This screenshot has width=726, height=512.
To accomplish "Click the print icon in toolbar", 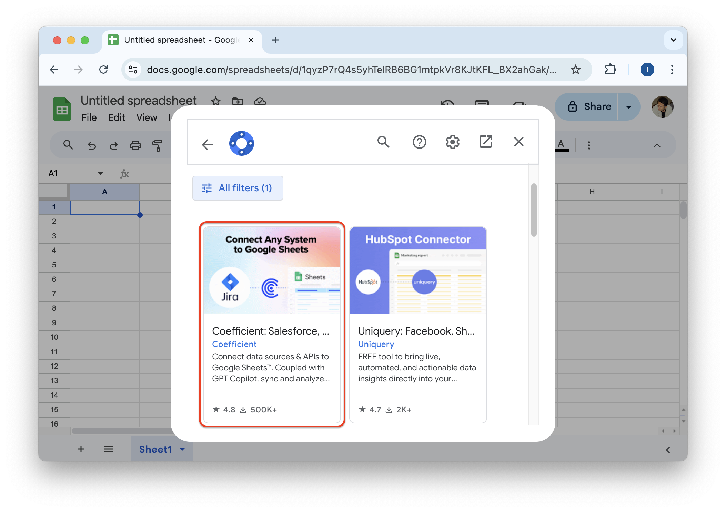I will tap(135, 145).
